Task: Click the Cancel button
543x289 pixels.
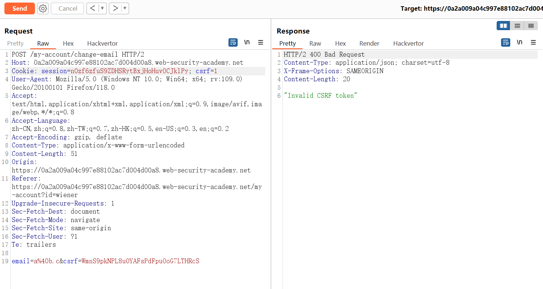Action: click(x=67, y=8)
